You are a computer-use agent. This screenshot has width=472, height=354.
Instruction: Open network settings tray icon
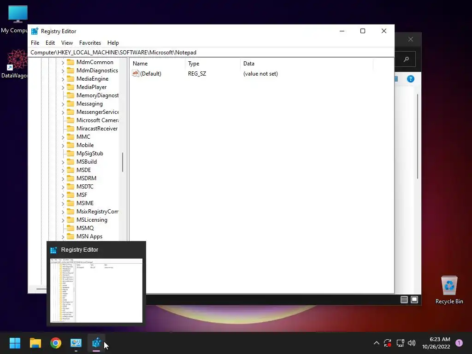pyautogui.click(x=400, y=343)
